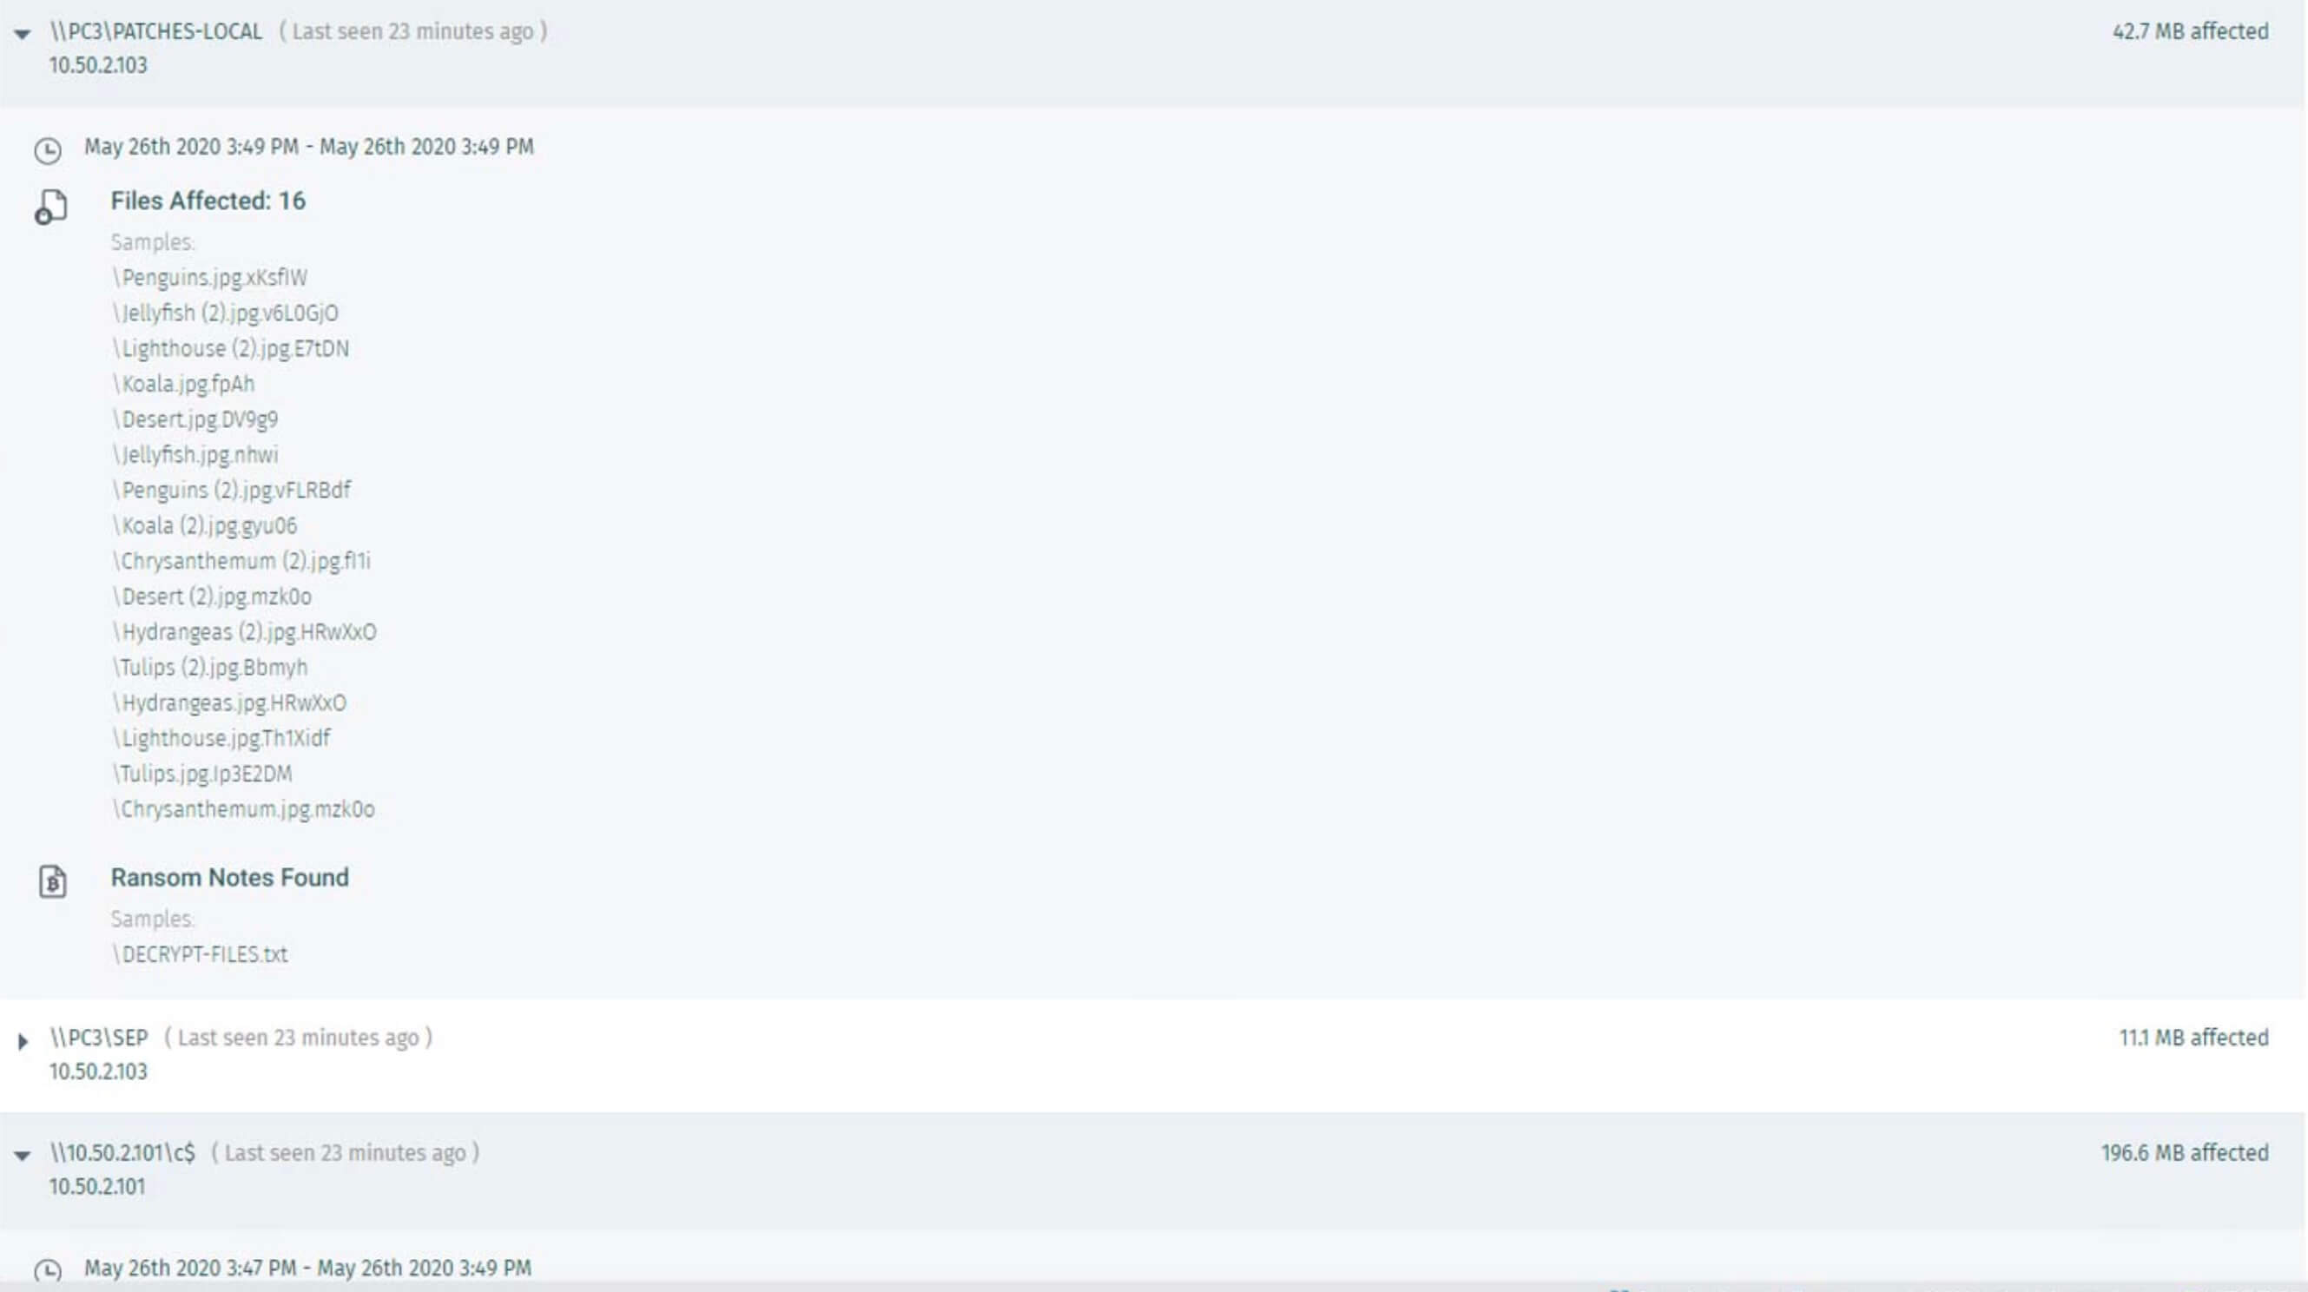The height and width of the screenshot is (1292, 2308).
Task: Click the 196.6 MB affected label
Action: [2185, 1153]
